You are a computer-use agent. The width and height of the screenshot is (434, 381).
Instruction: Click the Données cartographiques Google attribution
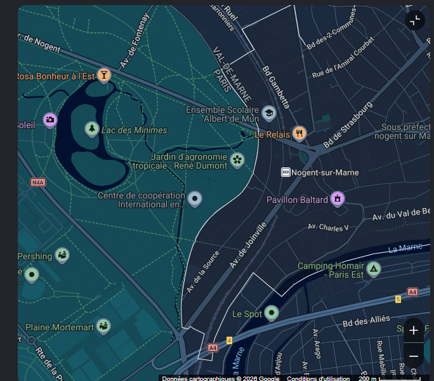click(x=221, y=378)
